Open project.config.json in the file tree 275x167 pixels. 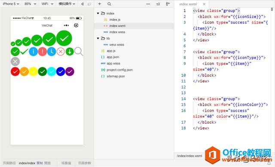[119, 70]
